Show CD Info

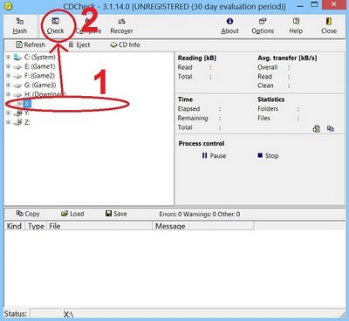125,44
